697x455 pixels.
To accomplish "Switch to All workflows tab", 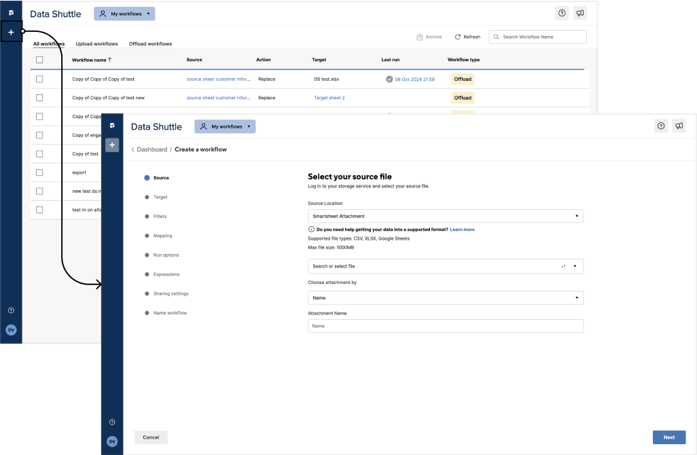I will (49, 43).
